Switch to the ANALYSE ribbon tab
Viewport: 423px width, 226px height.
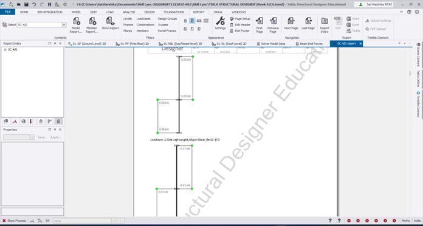(x=129, y=12)
